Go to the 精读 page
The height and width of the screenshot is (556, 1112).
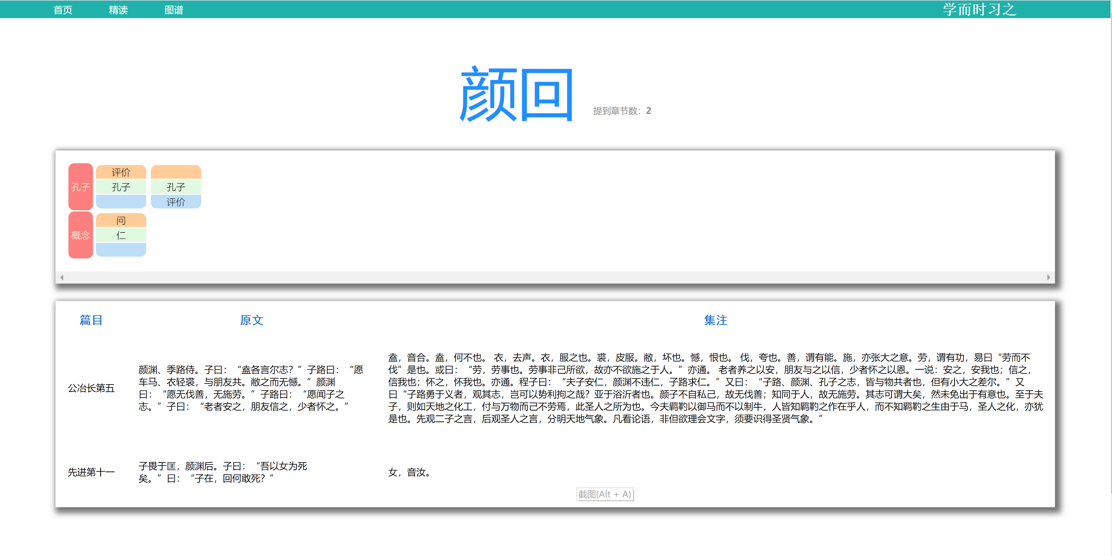[118, 9]
